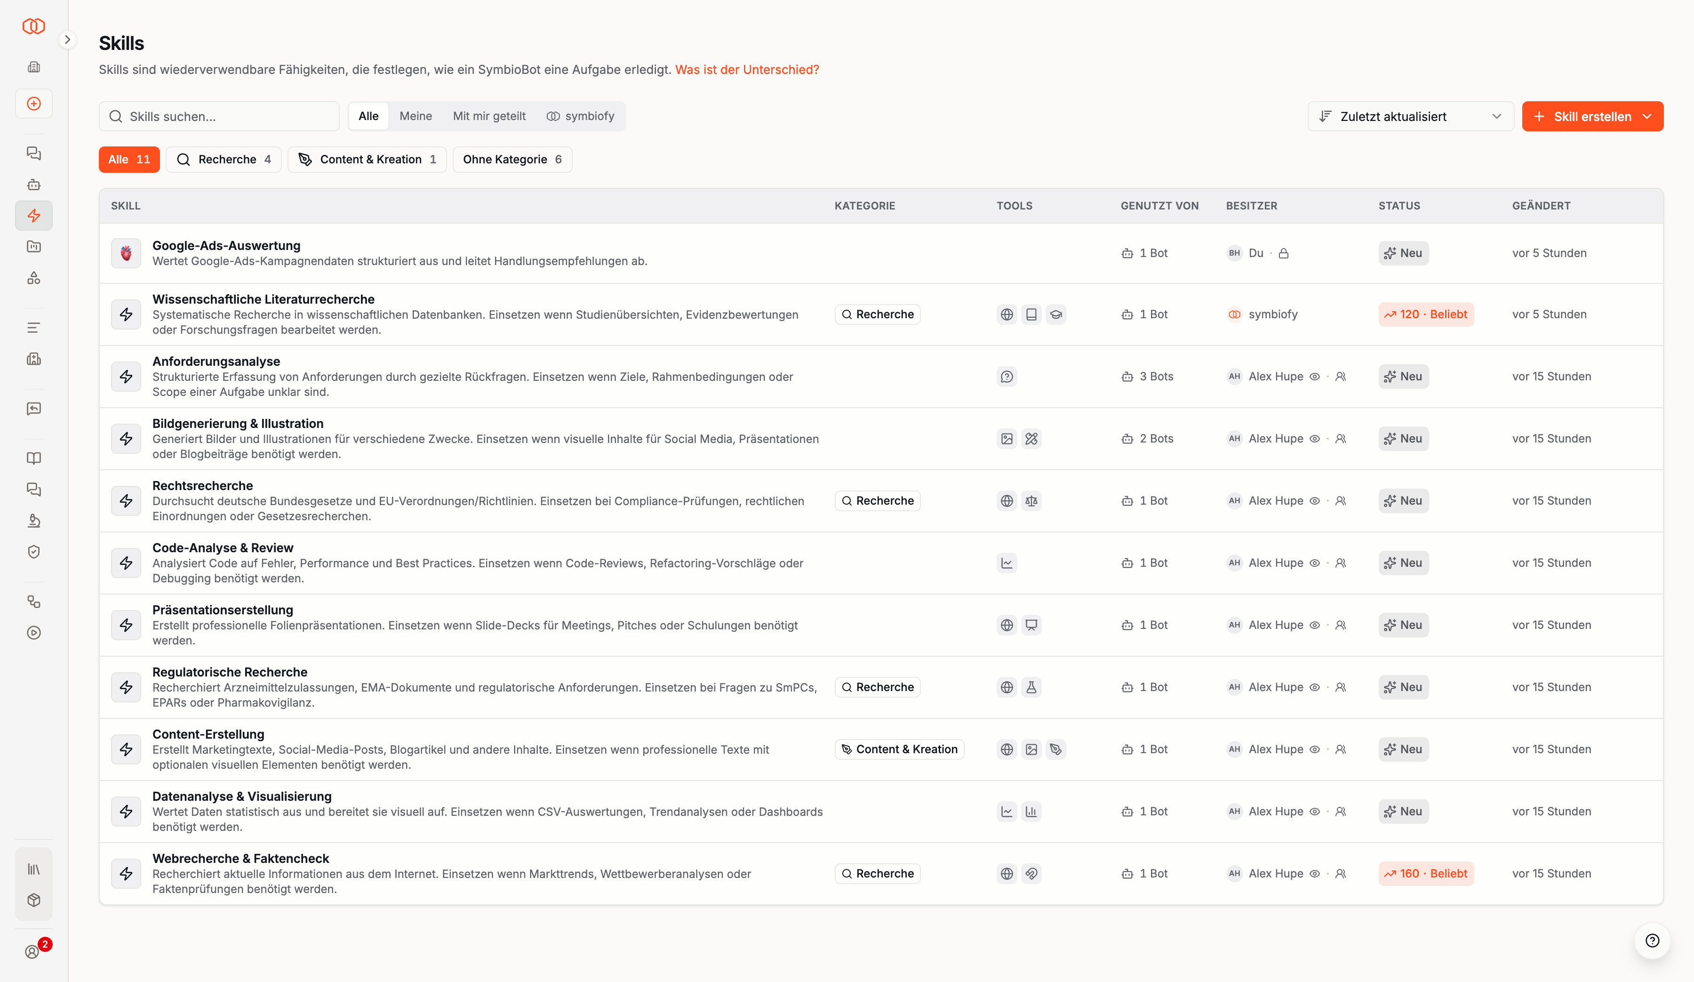Open the Zuletzt aktualisiert sort dropdown
1694x982 pixels.
1410,116
